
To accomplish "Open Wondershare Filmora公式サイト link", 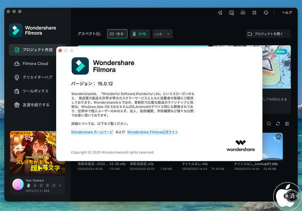I will coord(152,132).
